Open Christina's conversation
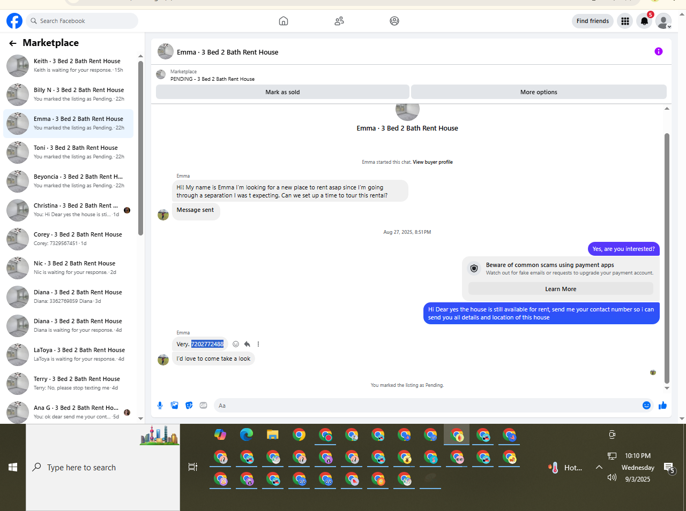 (69, 210)
